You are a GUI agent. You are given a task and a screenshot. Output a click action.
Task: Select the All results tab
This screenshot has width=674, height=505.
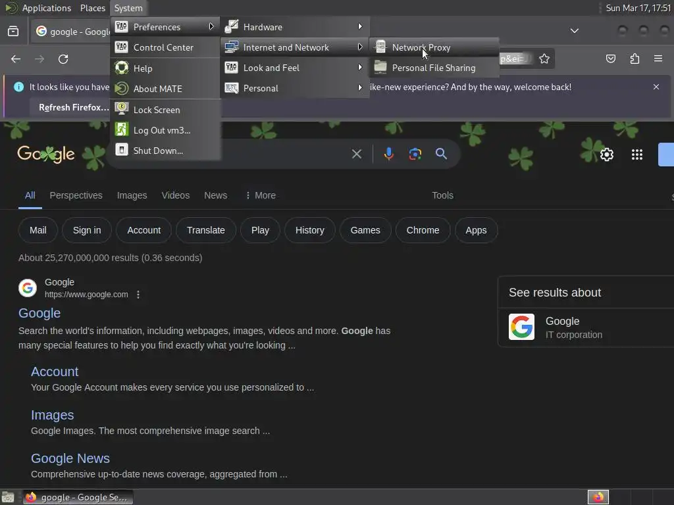tap(30, 195)
